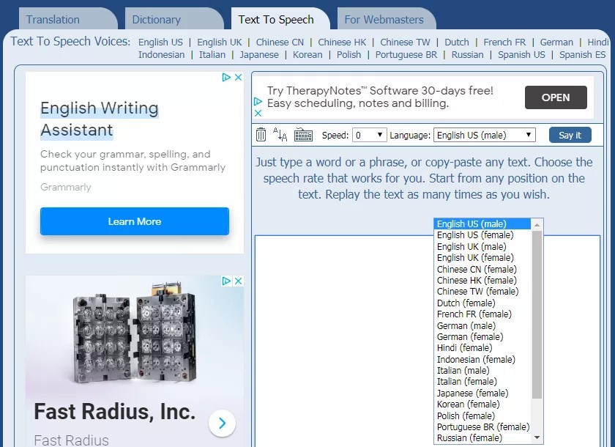Click the Fast Radius ad arrow button
The width and height of the screenshot is (615, 447).
pyautogui.click(x=222, y=423)
